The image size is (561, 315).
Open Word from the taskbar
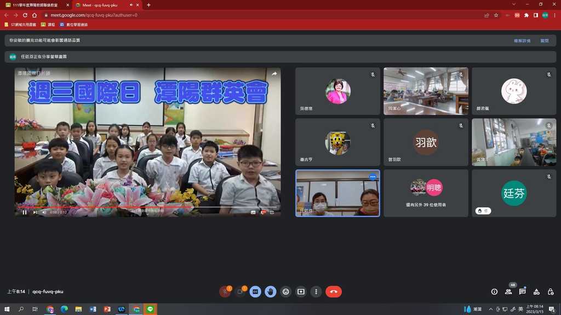[x=93, y=309]
